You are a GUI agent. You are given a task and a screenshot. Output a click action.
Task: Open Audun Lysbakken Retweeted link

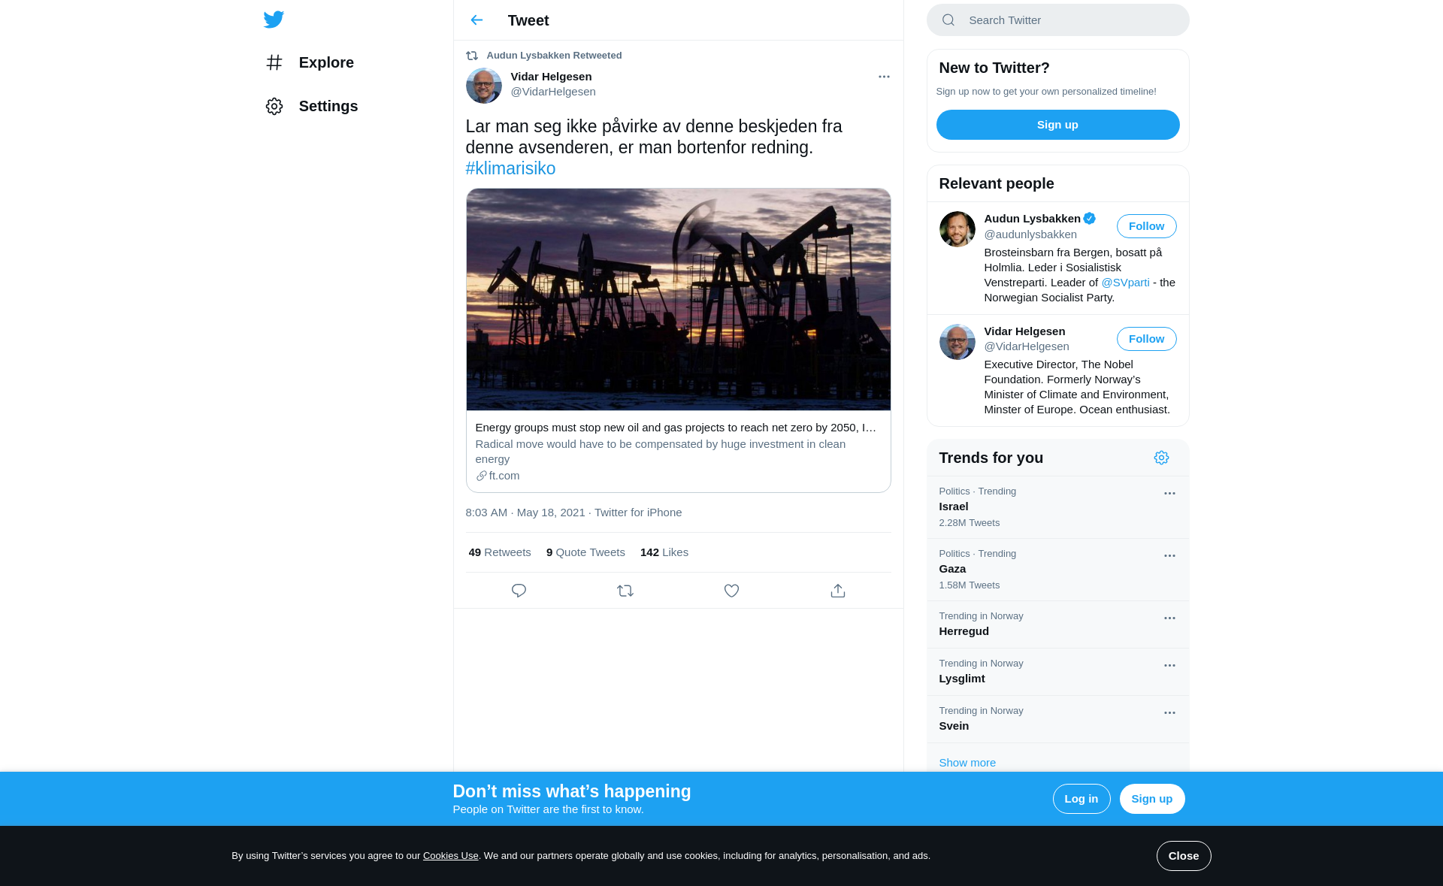pos(554,56)
